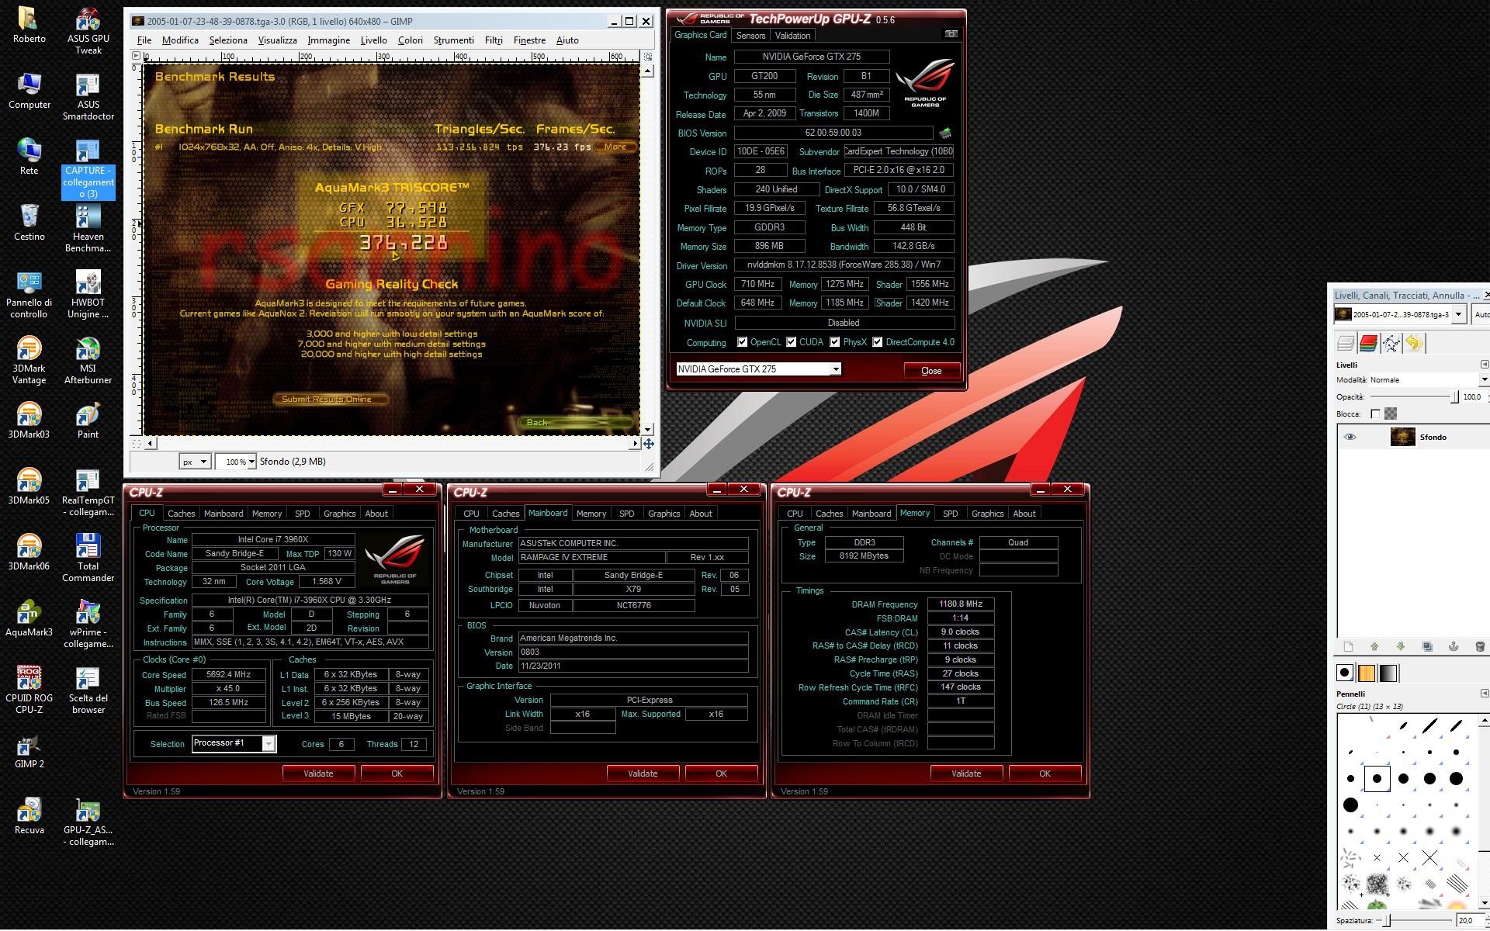Click OK in the Mainboard CPU-Z window
1490x931 pixels.
point(721,774)
